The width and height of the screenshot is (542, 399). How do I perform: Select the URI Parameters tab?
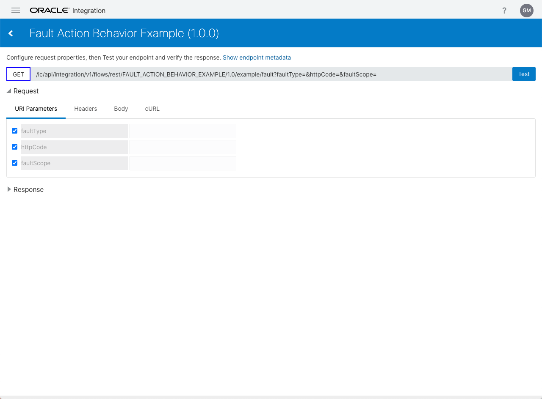36,109
